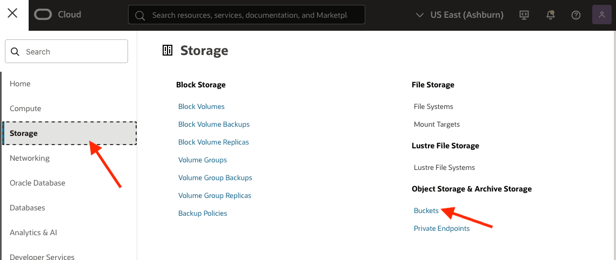Select Compute in the navigation menu
The height and width of the screenshot is (260, 616).
click(x=25, y=108)
